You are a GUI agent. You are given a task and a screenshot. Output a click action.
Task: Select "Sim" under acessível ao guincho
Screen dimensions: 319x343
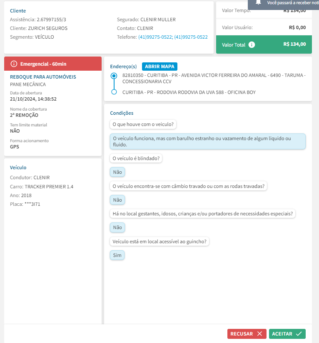point(117,255)
